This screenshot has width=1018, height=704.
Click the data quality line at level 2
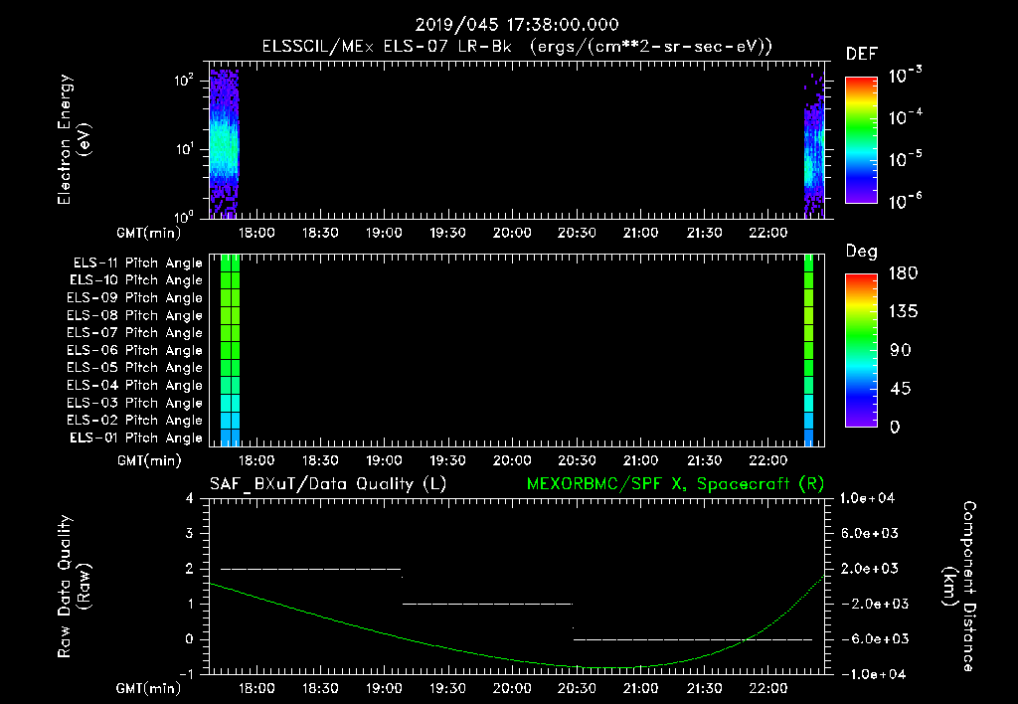click(x=311, y=569)
